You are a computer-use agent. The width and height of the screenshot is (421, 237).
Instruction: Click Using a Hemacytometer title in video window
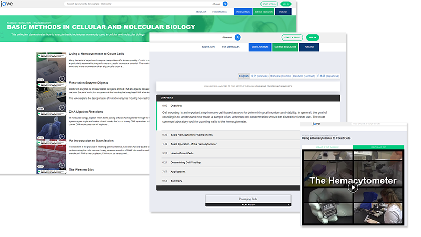(326, 138)
